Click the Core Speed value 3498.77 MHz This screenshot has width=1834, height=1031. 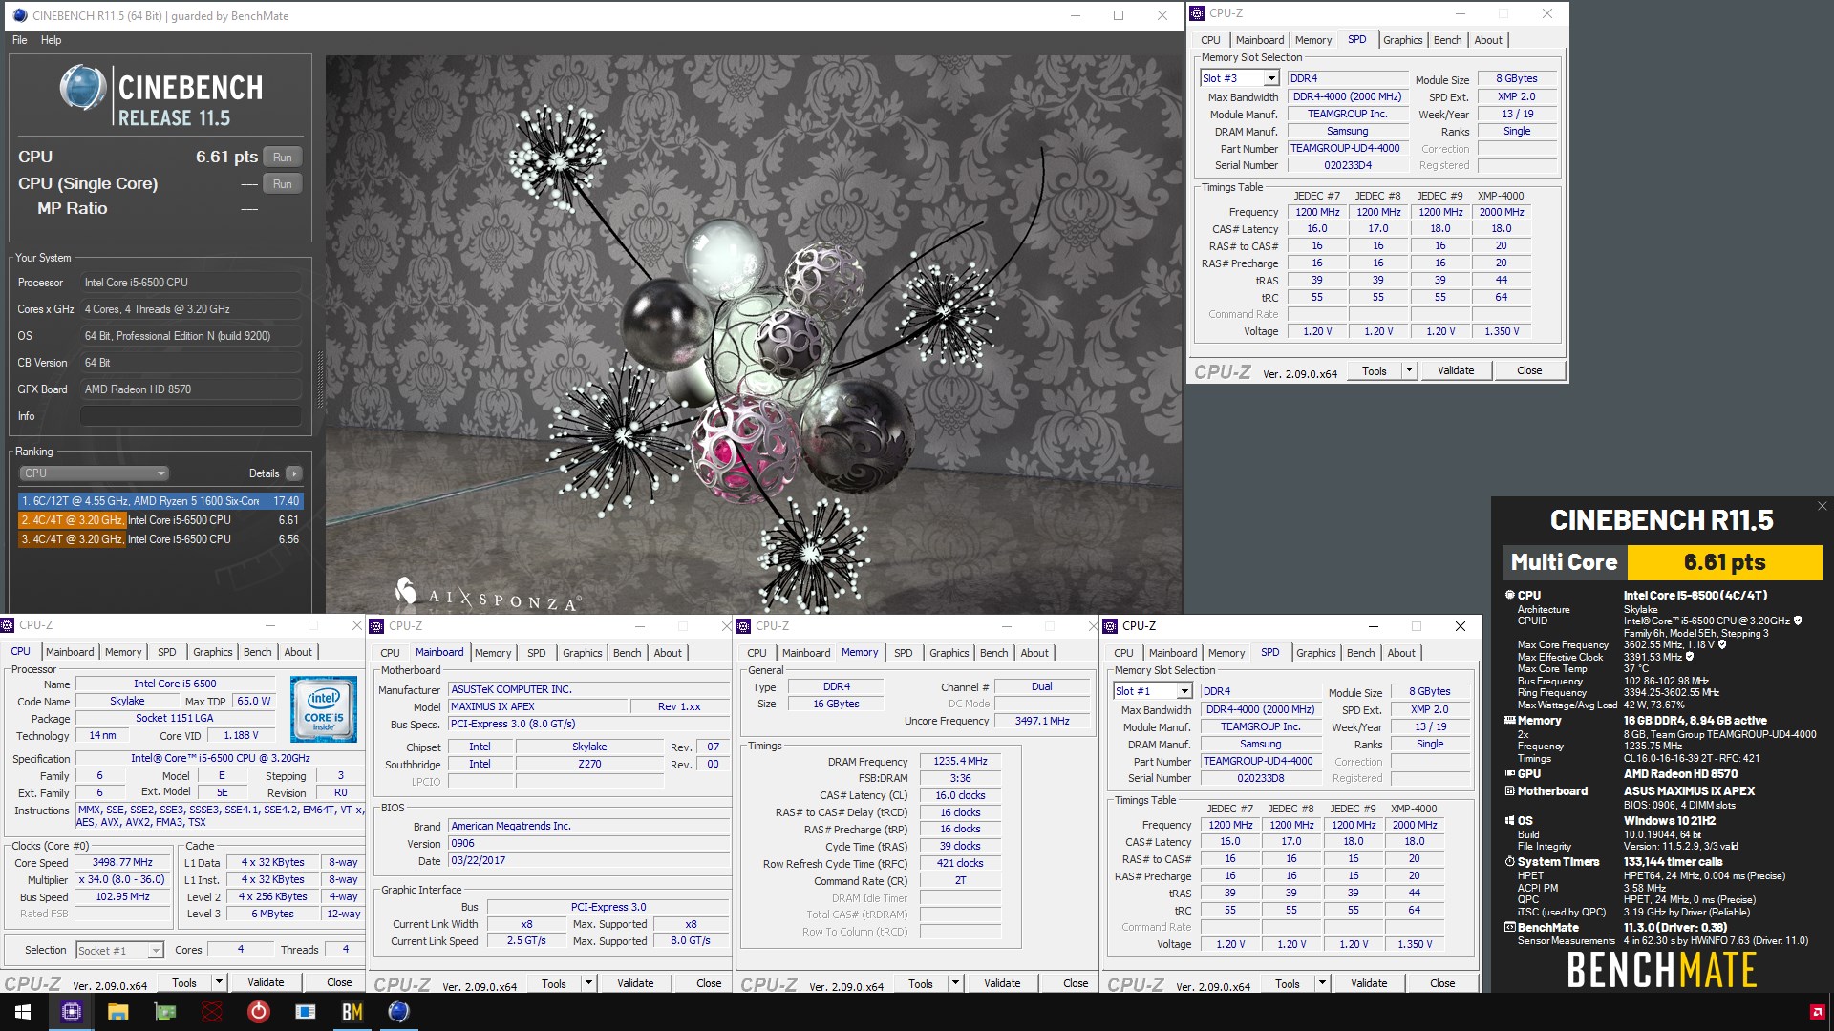coord(122,862)
